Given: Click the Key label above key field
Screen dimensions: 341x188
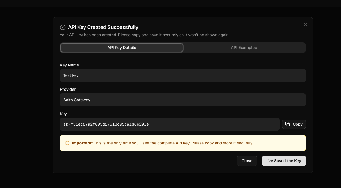Looking at the screenshot, I should click(x=63, y=114).
